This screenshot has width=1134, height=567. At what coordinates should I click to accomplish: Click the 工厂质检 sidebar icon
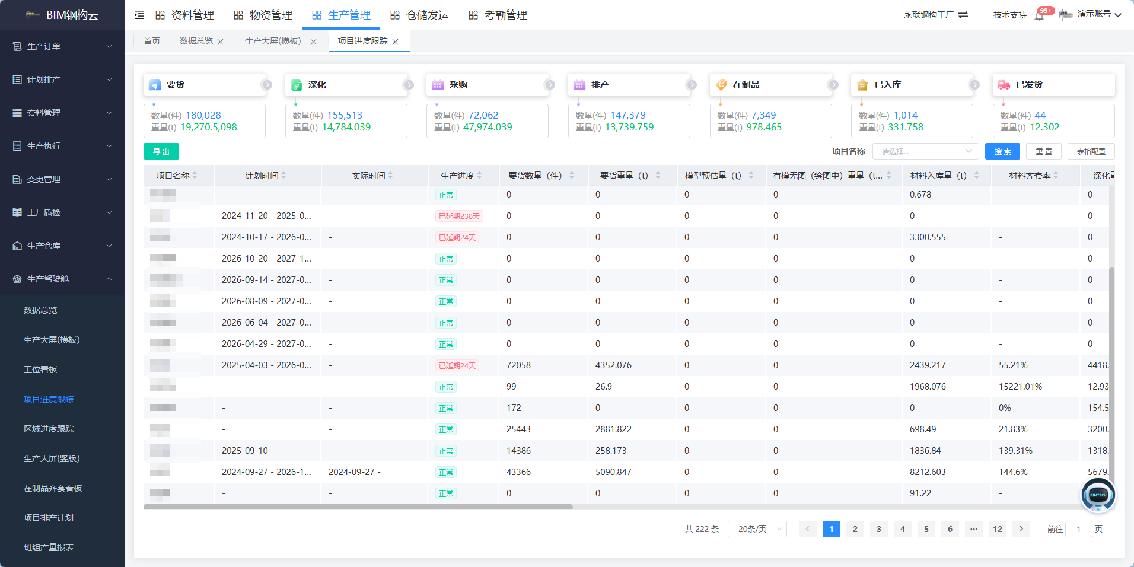pyautogui.click(x=17, y=212)
